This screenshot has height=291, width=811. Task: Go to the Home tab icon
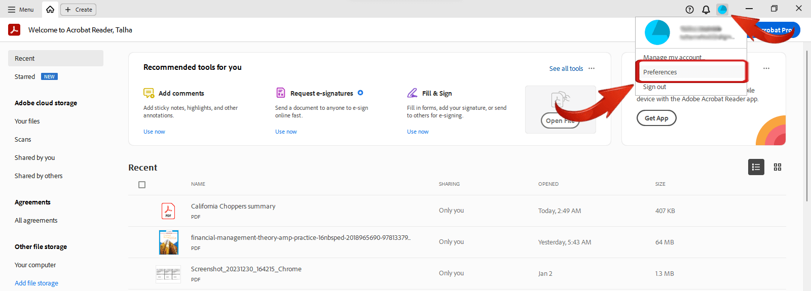click(x=50, y=10)
